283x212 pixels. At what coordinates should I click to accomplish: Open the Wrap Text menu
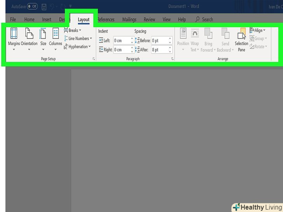pos(195,40)
